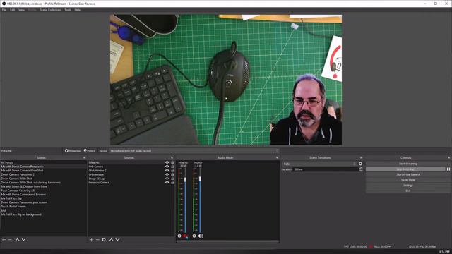Lock the Panasonic Camera source
This screenshot has height=254, width=452.
[172, 182]
